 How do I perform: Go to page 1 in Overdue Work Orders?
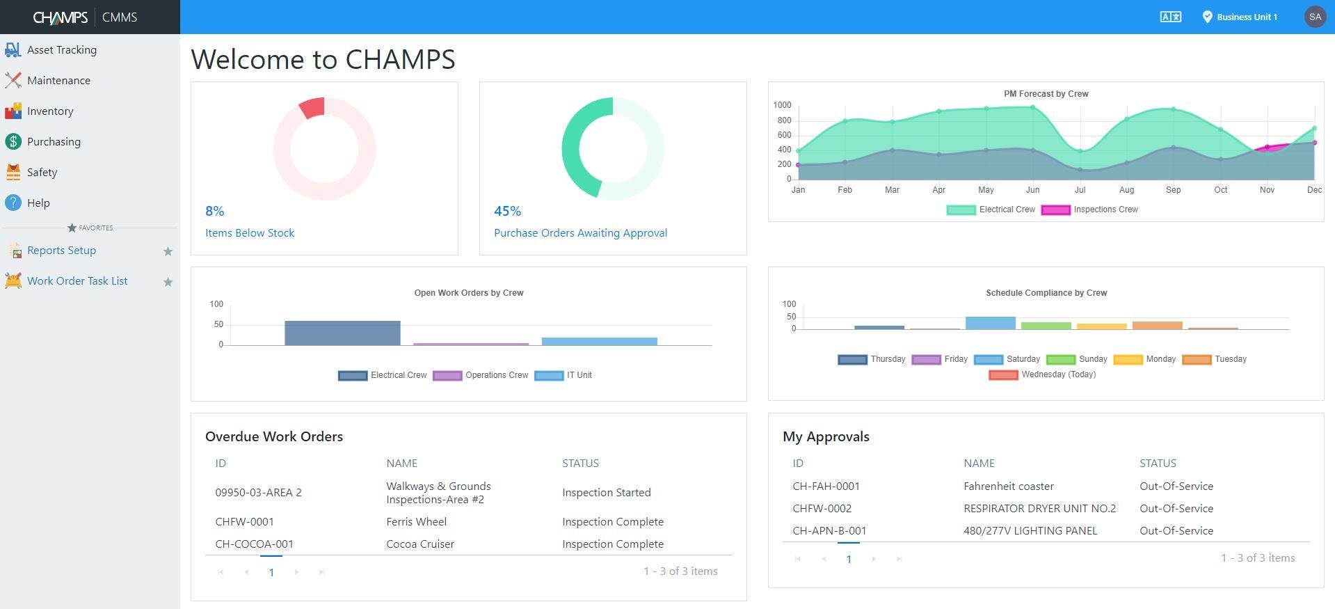click(271, 572)
